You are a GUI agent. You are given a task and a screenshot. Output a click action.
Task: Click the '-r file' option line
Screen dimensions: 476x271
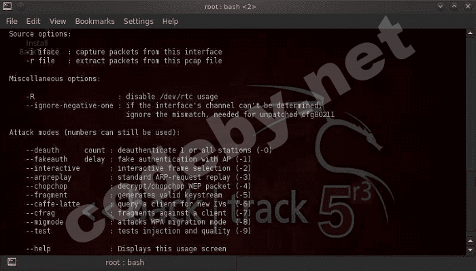(124, 61)
